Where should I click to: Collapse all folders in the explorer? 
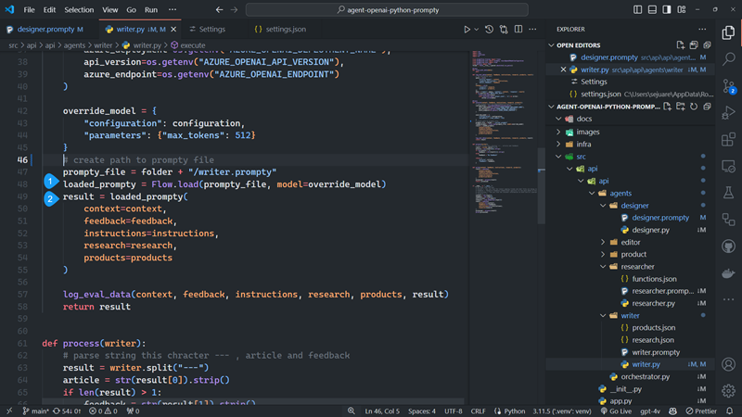(707, 107)
